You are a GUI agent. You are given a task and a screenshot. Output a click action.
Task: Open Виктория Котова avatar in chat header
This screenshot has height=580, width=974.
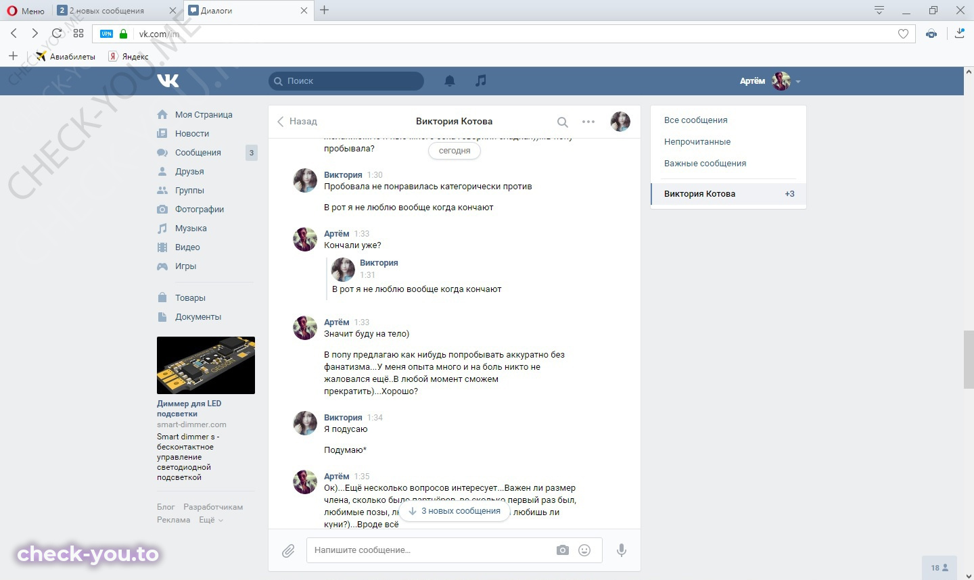pyautogui.click(x=620, y=122)
